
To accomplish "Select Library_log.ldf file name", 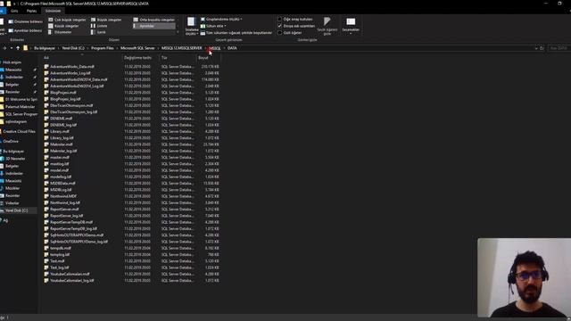I will click(62, 138).
